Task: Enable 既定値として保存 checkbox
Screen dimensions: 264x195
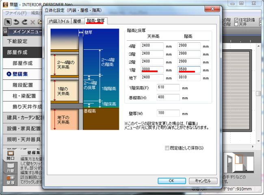Action: pyautogui.click(x=167, y=148)
